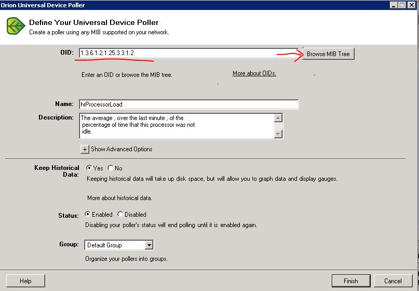Image resolution: width=419 pixels, height=291 pixels.
Task: Open the More about OIDs link
Action: coord(254,73)
